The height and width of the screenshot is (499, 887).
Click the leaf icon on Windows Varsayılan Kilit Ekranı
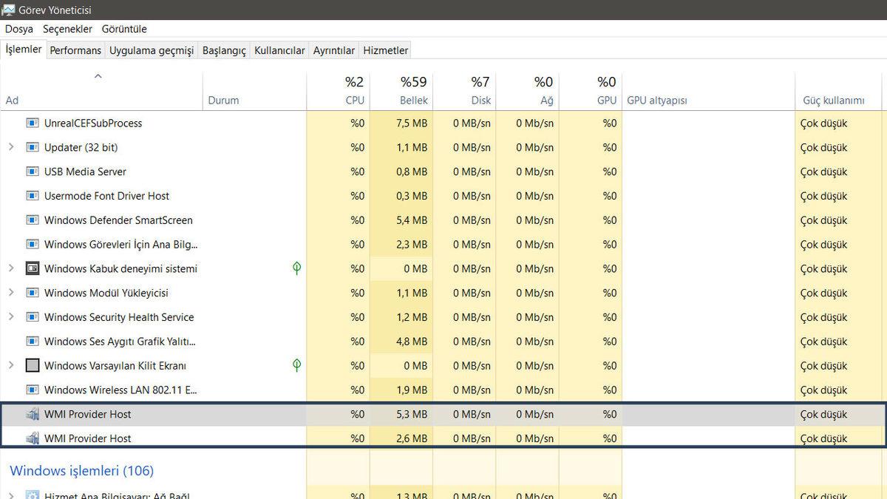click(296, 365)
